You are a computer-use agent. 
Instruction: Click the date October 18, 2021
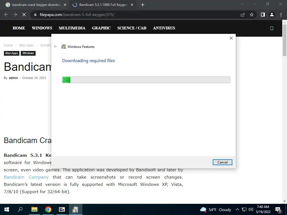34,78
